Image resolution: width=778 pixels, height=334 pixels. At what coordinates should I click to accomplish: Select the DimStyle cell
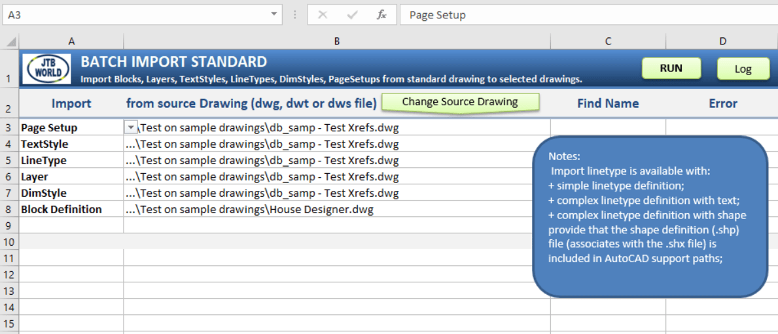(x=71, y=193)
